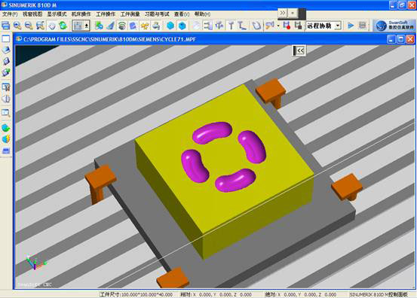Toggle the grid view mode button
Viewport: 417px width, 298px height.
pos(78,26)
